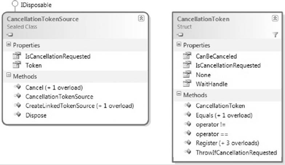The image size is (285, 165).
Task: Select the CancellationTokenSource class title
Action: tap(43, 19)
